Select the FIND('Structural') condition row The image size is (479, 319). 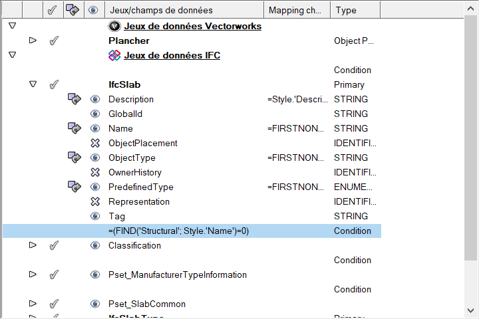192,231
